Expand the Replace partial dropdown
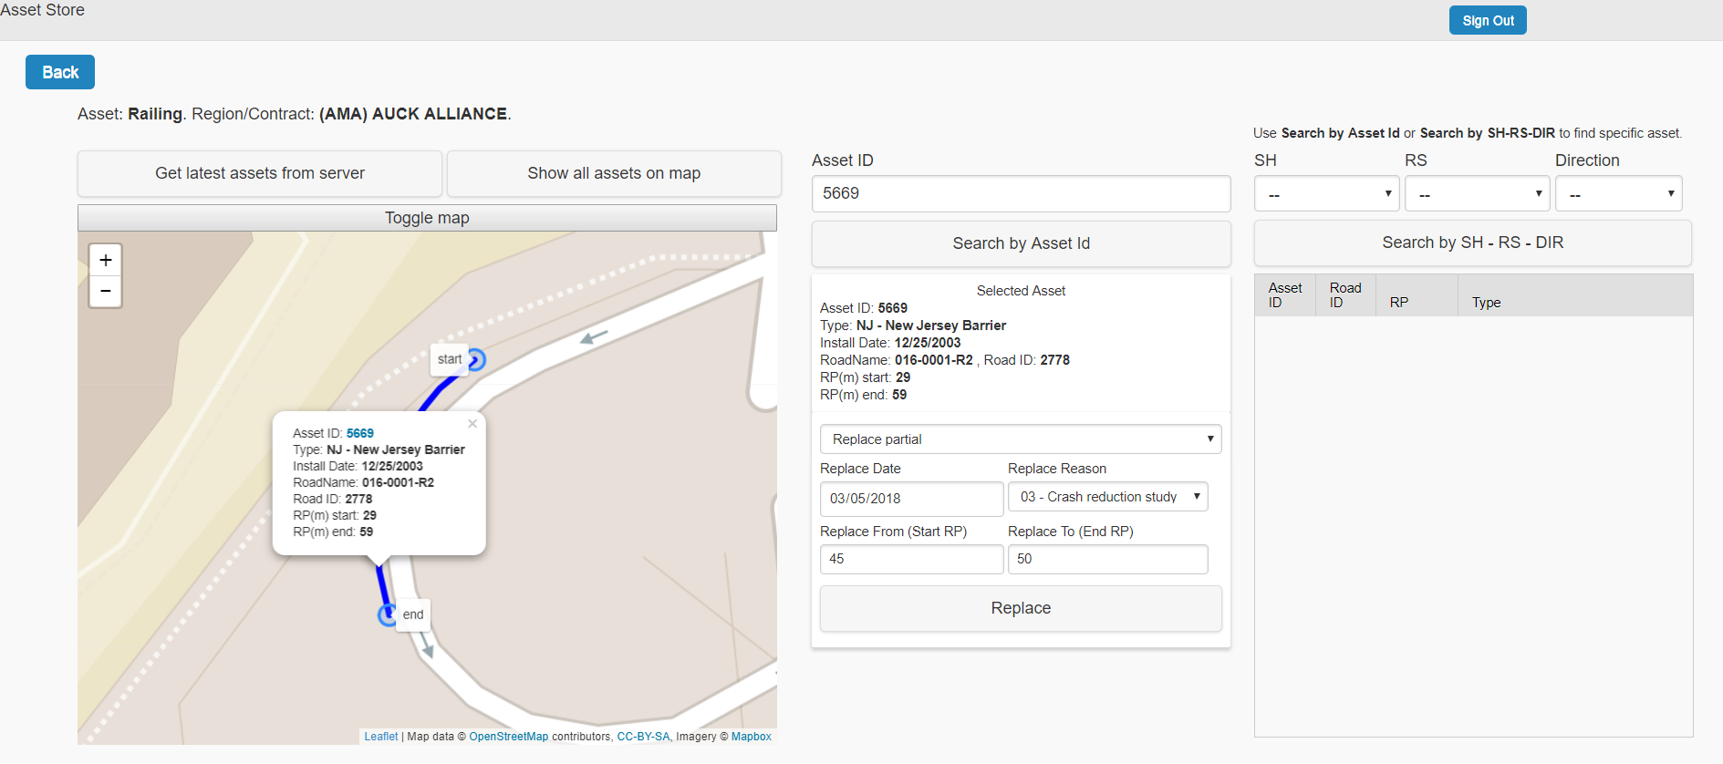The image size is (1723, 764). tap(1020, 439)
